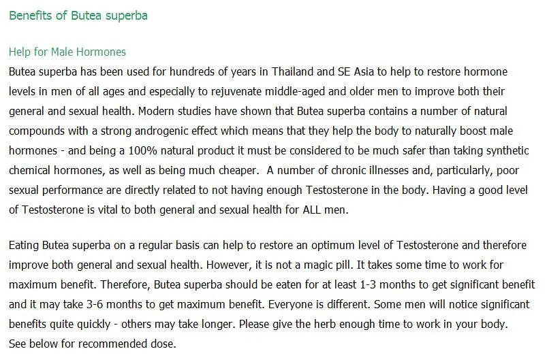
Task: Click 'See below for recommended dose.' line
Action: pyautogui.click(x=93, y=344)
